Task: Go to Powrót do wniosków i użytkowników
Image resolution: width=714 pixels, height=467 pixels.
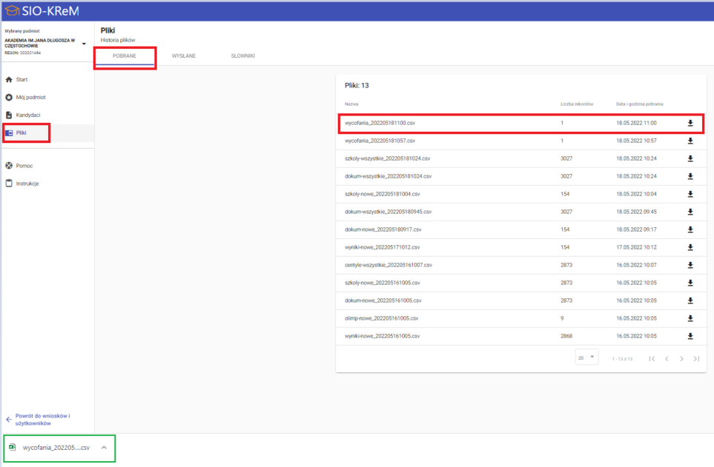Action: click(x=43, y=420)
